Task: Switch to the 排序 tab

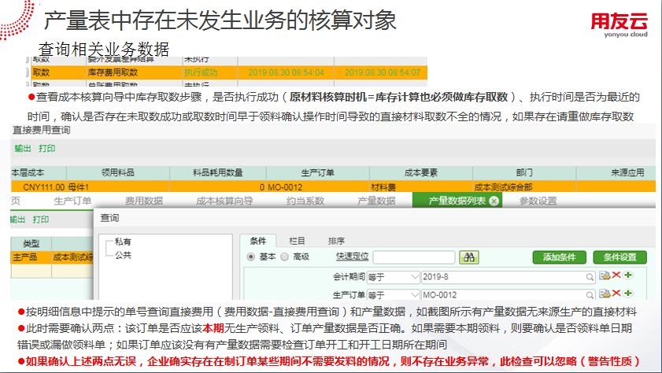Action: tap(336, 240)
